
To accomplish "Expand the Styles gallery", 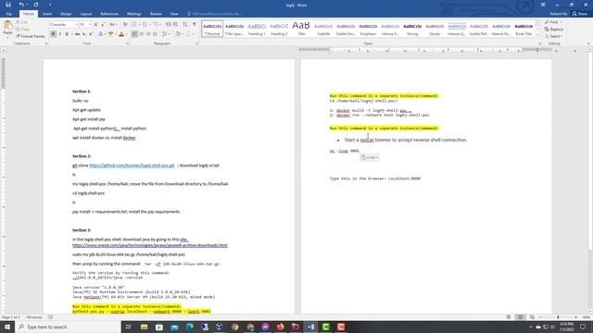I will (537, 35).
